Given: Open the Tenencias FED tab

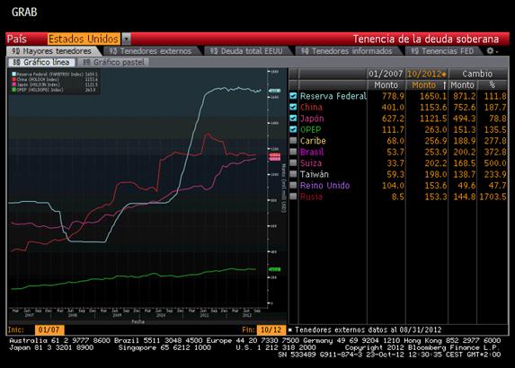Looking at the screenshot, I should [443, 51].
